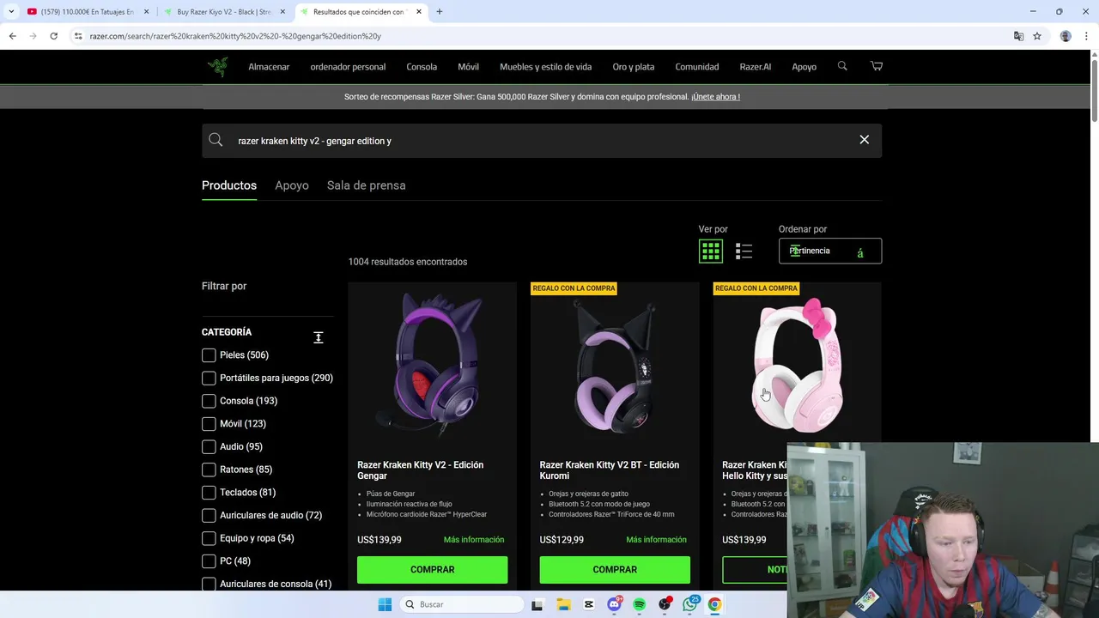
Task: Open Muebles y estilo de vida menu
Action: click(x=545, y=67)
